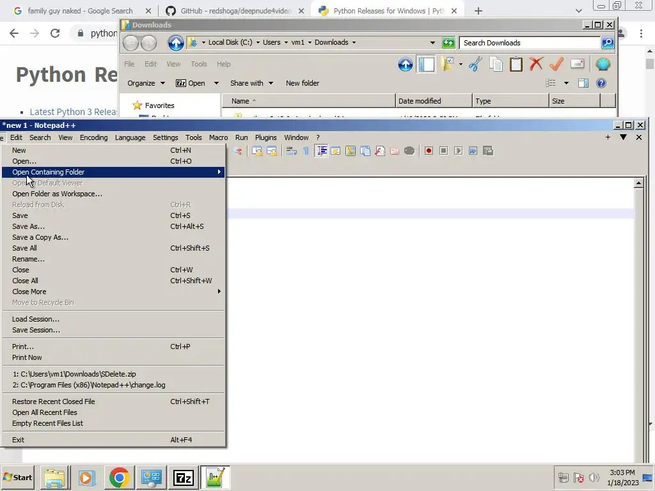Expand the address bar history dropdown
This screenshot has width=655, height=491.
point(432,43)
